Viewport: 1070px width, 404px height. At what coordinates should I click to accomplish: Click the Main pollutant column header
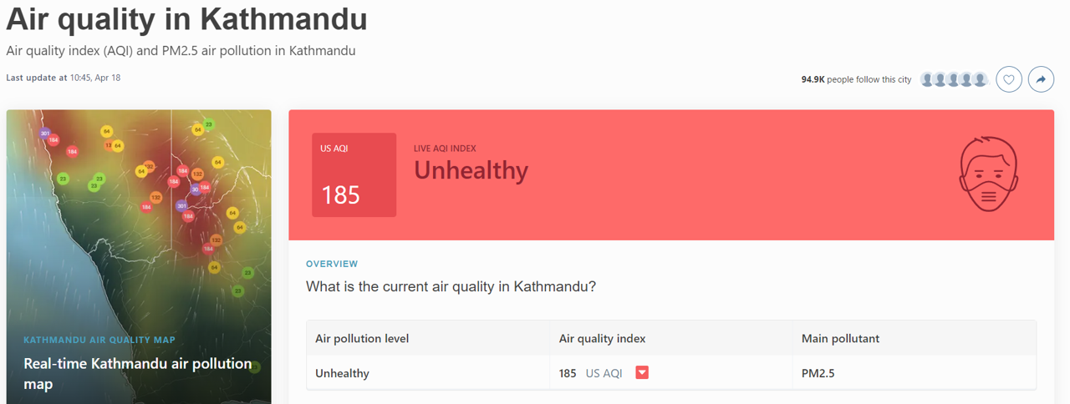coord(840,338)
